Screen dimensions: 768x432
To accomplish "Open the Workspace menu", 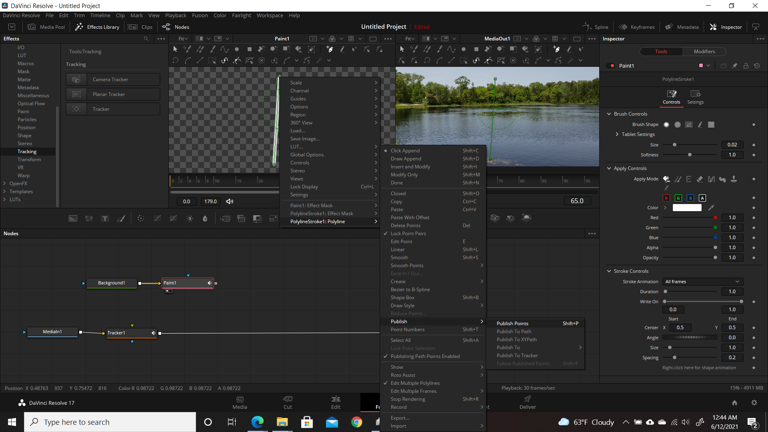I will point(270,16).
